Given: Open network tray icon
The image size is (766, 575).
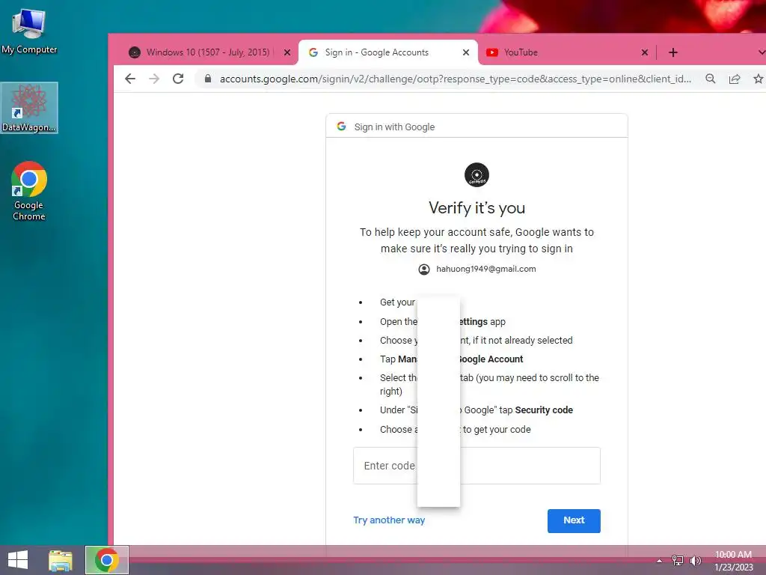Looking at the screenshot, I should [678, 560].
